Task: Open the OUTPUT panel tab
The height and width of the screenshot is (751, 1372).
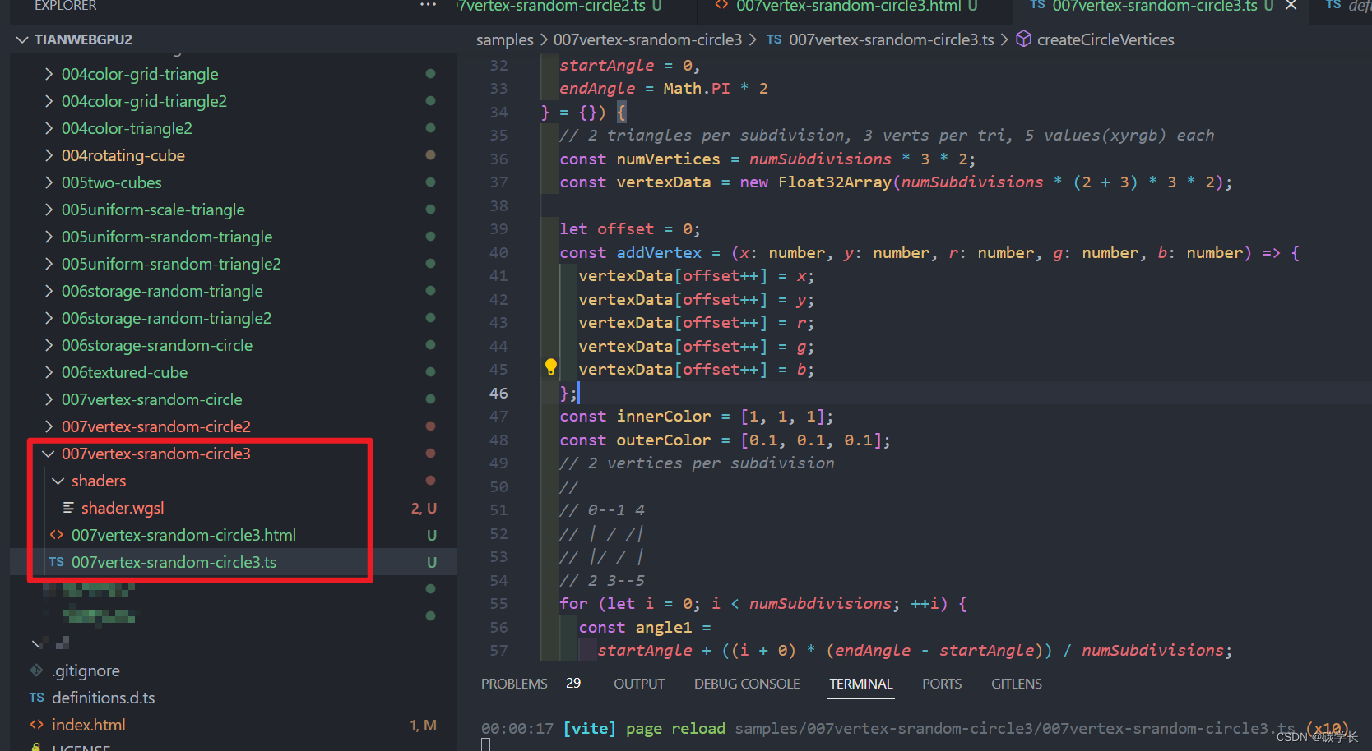Action: point(639,684)
